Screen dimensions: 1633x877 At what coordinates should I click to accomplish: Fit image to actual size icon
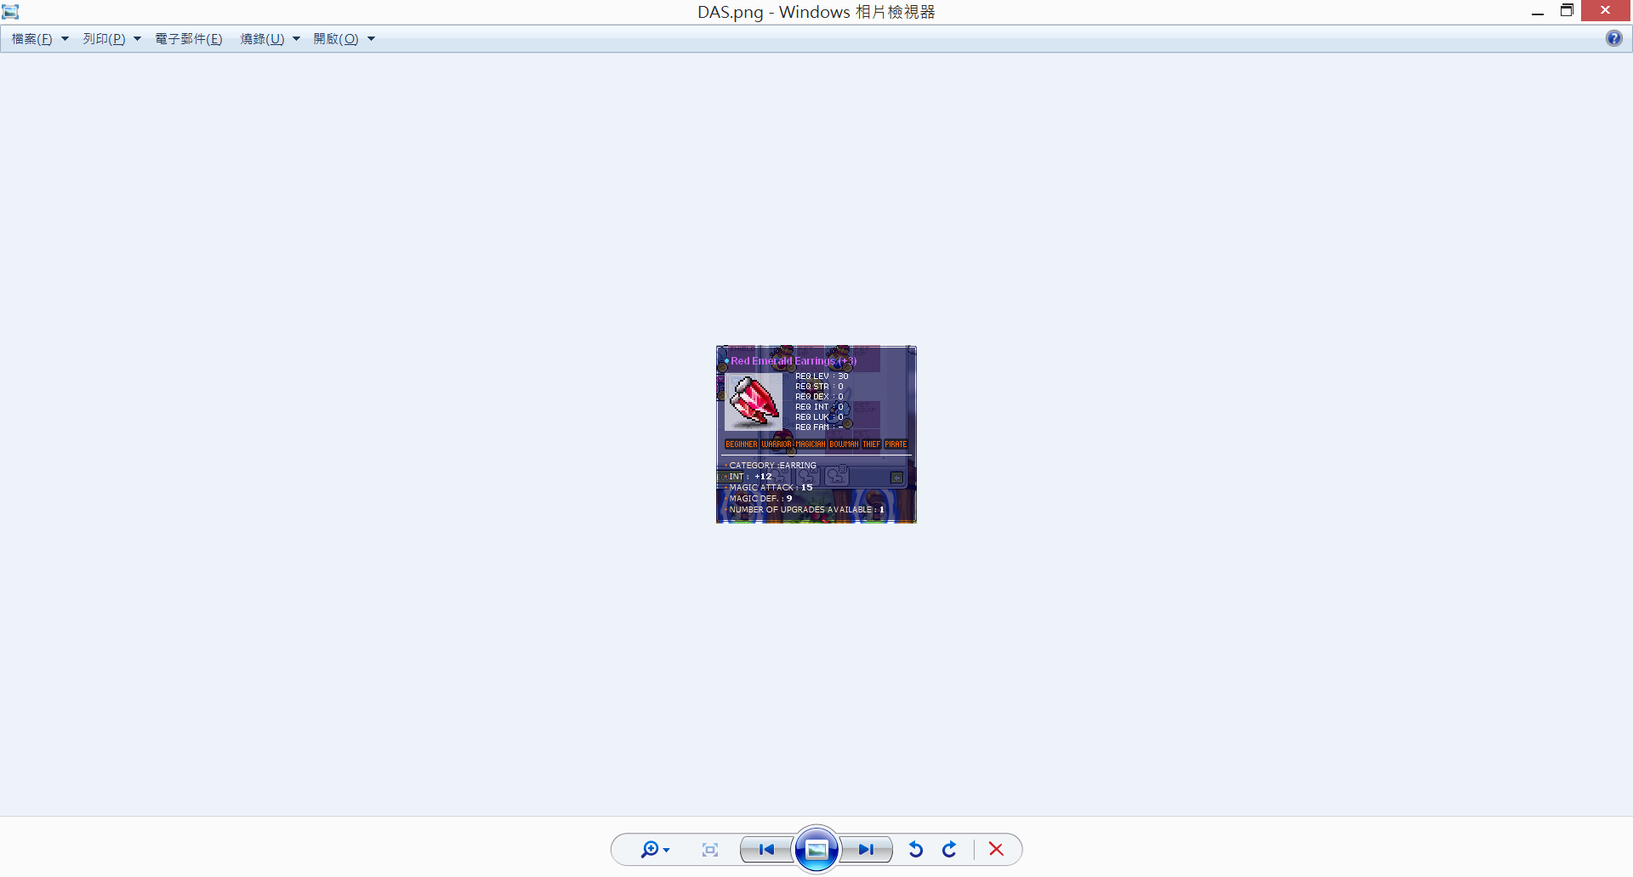pos(710,849)
